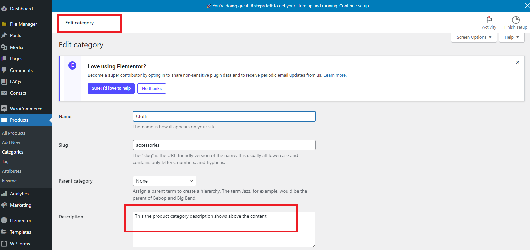The height and width of the screenshot is (250, 530).
Task: Click the Products archive icon
Action: click(x=4, y=120)
